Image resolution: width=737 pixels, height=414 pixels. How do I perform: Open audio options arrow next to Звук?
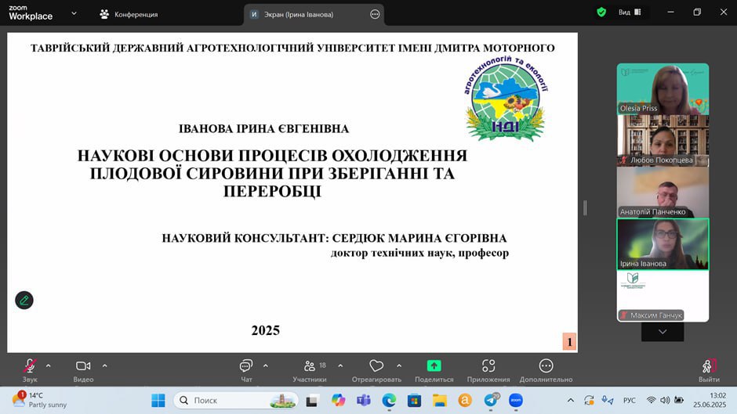tap(48, 365)
